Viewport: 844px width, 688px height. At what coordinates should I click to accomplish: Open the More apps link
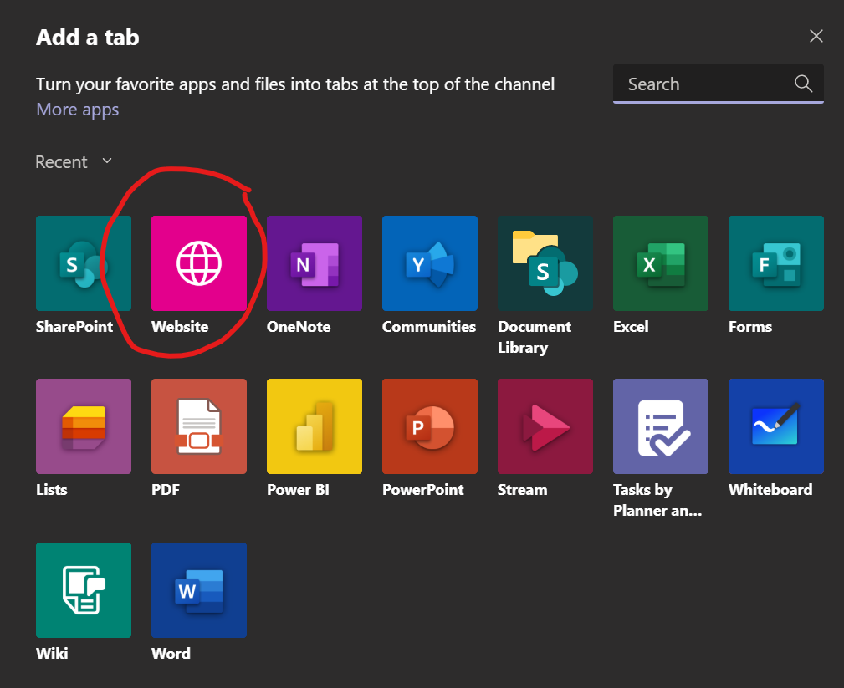78,110
